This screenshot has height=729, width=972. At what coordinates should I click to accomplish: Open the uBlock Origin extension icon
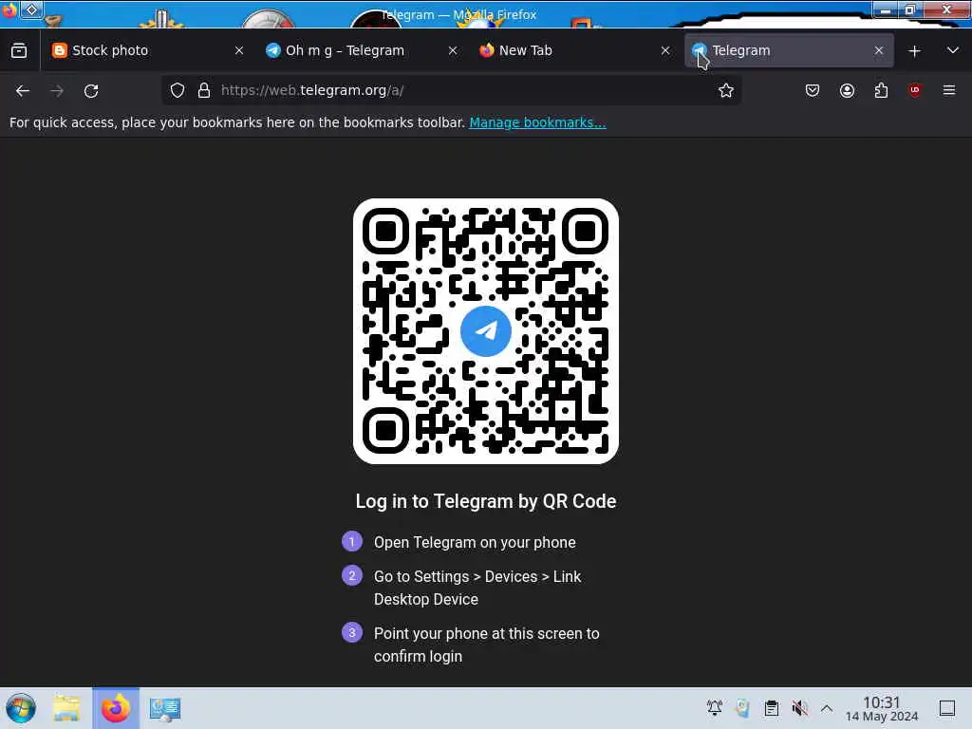pyautogui.click(x=915, y=90)
